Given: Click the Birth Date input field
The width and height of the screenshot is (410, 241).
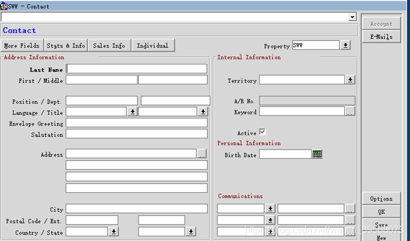Looking at the screenshot, I should [x=285, y=154].
